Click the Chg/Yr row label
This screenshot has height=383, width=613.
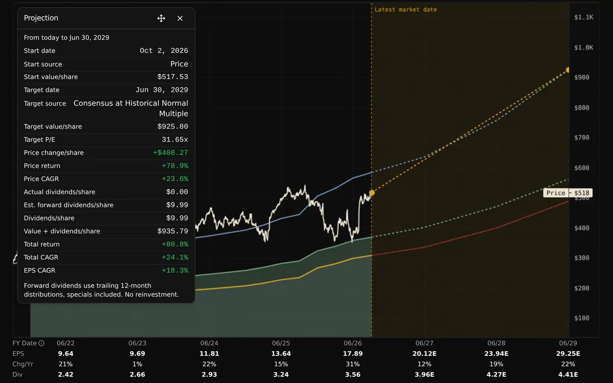coord(22,364)
